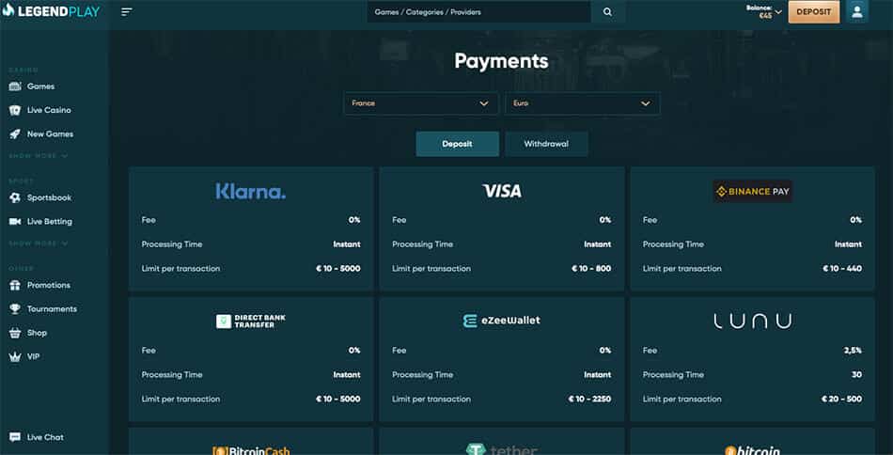Viewport: 893px width, 455px height.
Task: Expand Show More under Sport section
Action: coord(39,243)
